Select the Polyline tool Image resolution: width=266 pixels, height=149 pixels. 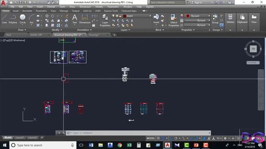13,19
